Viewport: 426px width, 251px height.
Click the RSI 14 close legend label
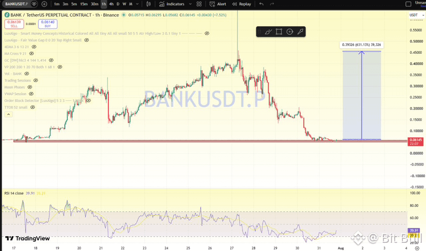pyautogui.click(x=14, y=193)
